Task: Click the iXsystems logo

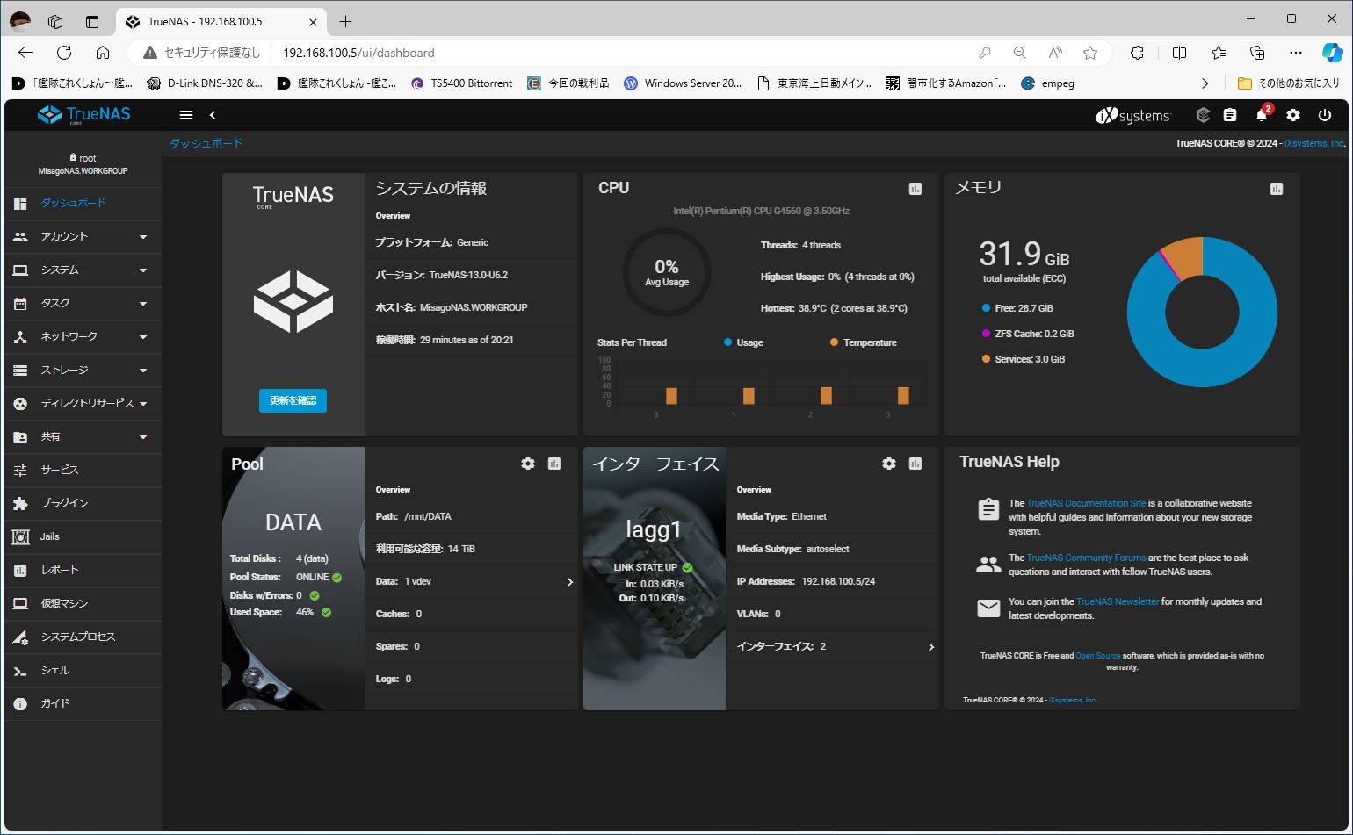Action: click(x=1132, y=115)
